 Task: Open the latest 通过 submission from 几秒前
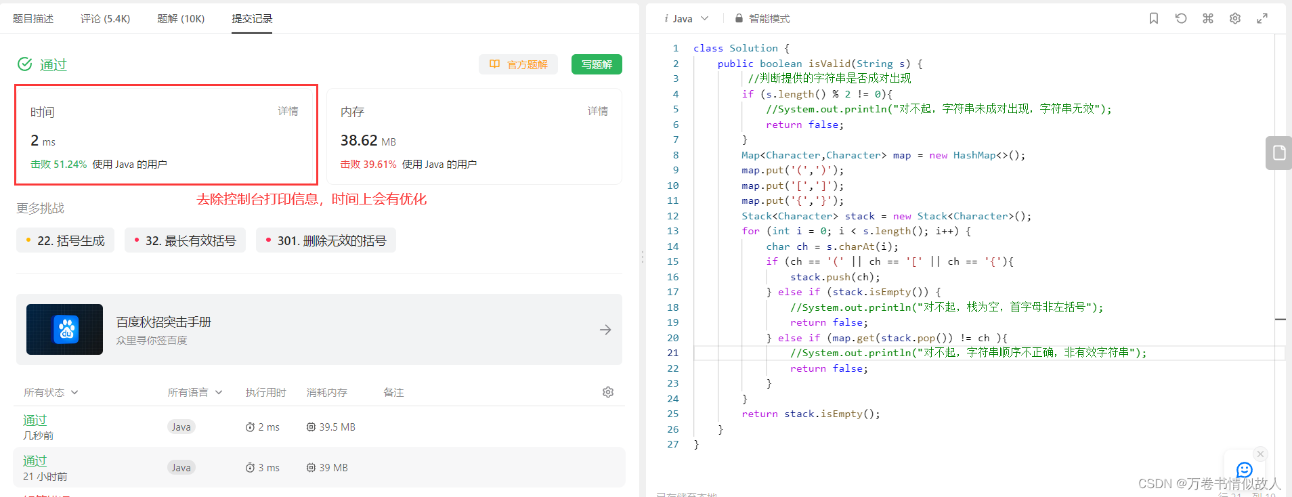pyautogui.click(x=319, y=427)
